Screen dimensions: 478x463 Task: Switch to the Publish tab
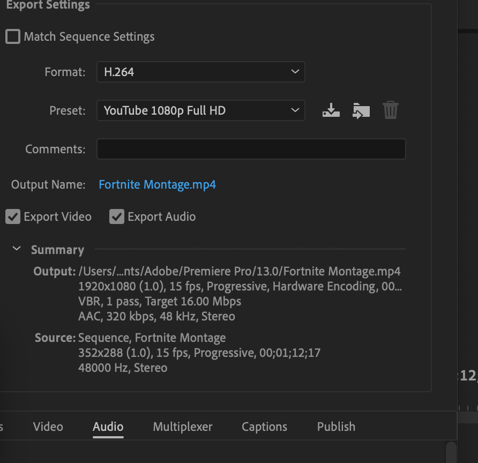336,427
